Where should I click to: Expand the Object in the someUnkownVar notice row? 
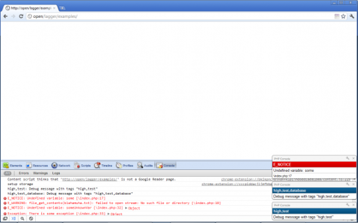point(133,208)
